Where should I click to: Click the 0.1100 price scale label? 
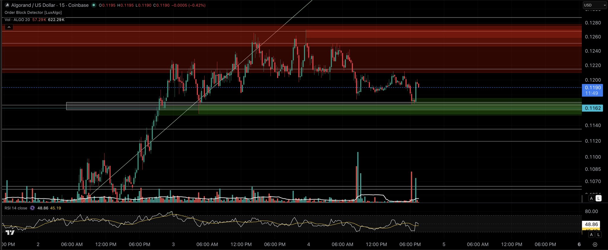point(593,157)
